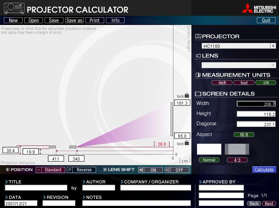Click Save as in the top menu
This screenshot has height=208, width=279.
74,20
